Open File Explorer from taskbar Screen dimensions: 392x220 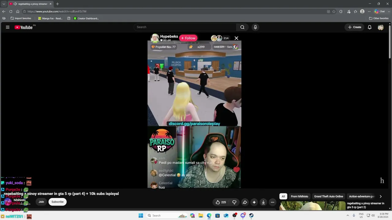click(x=201, y=216)
